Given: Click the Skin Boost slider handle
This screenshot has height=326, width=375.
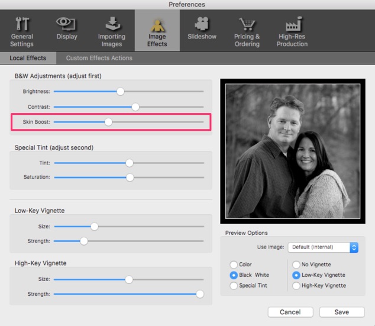Looking at the screenshot, I should (x=108, y=122).
